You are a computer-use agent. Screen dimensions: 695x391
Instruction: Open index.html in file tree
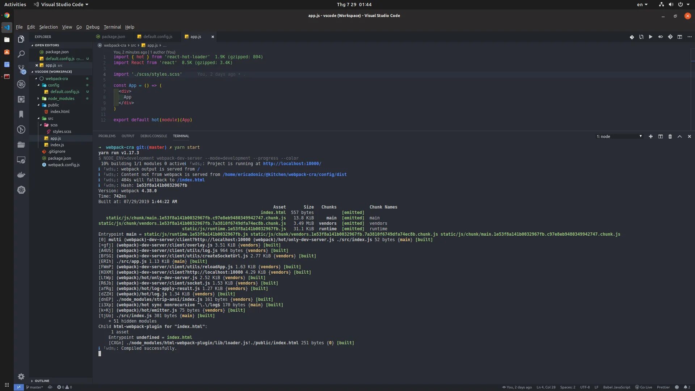pyautogui.click(x=60, y=112)
